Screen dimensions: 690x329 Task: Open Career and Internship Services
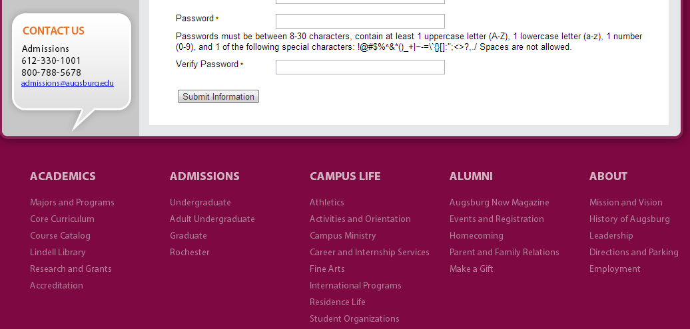point(369,252)
